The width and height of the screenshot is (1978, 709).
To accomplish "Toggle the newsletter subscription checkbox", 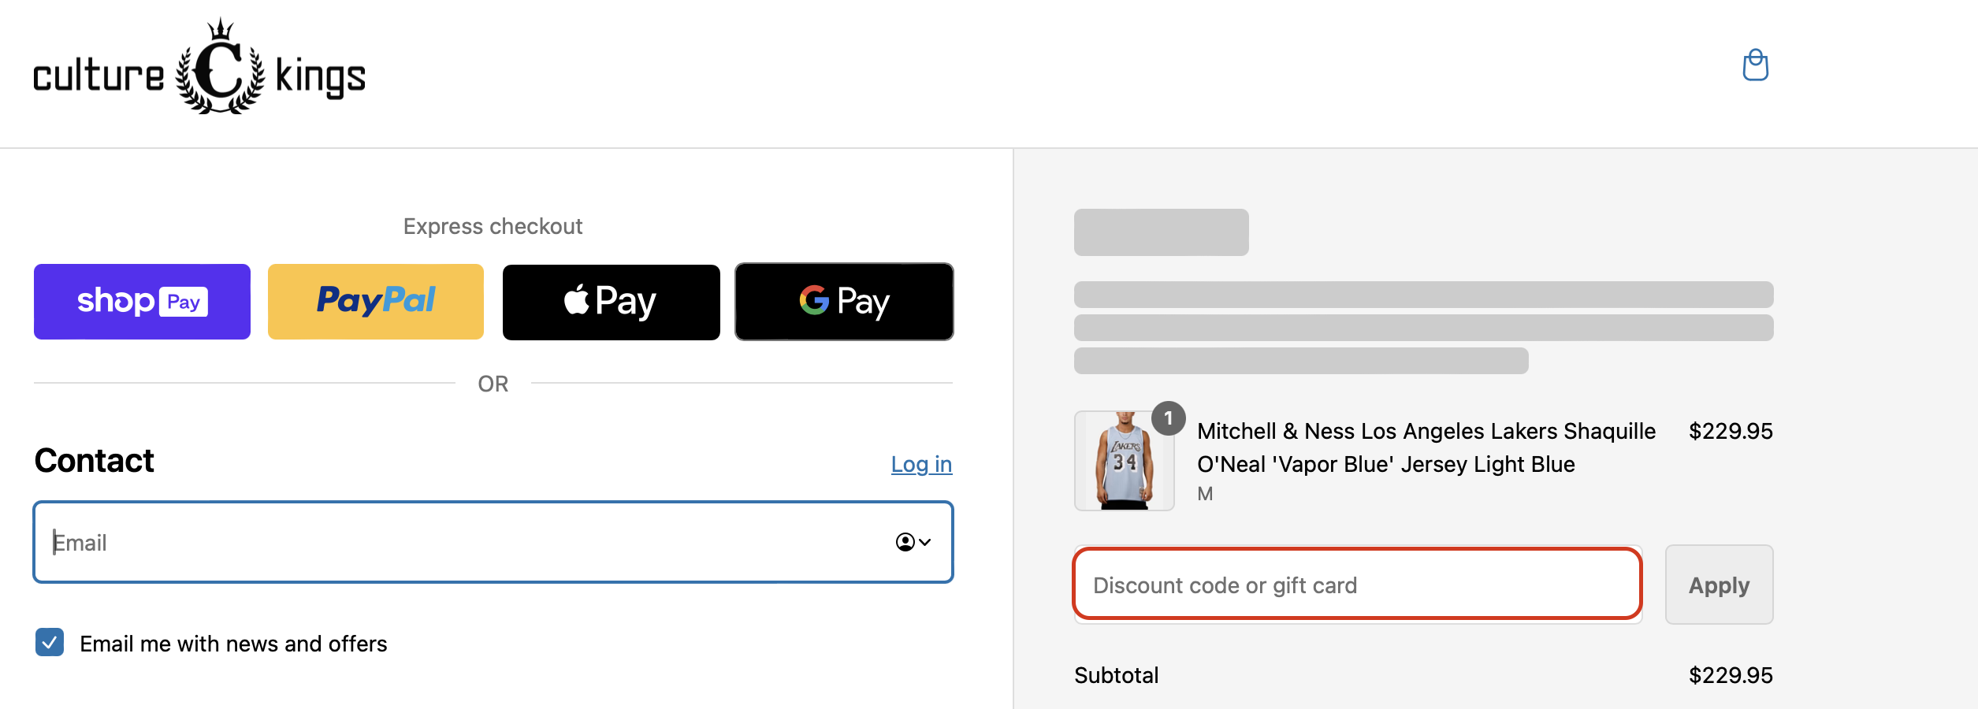I will 50,643.
